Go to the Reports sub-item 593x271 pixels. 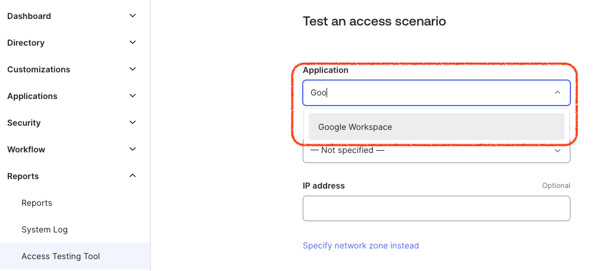pyautogui.click(x=37, y=203)
